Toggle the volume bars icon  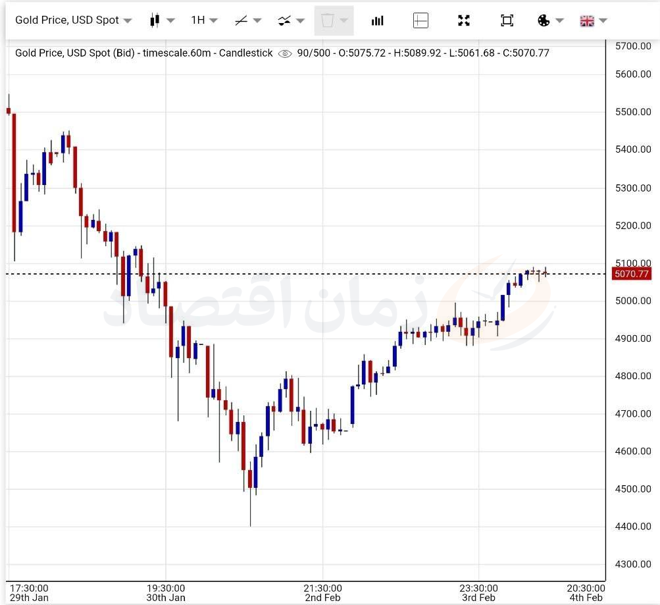pos(377,20)
